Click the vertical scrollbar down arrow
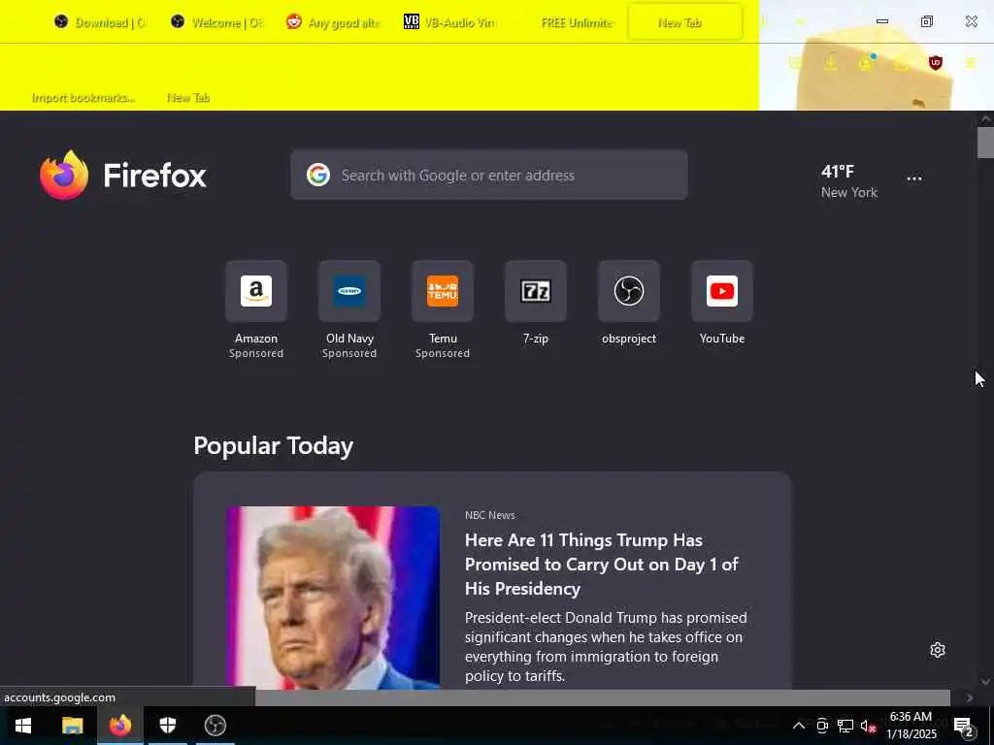Viewport: 994px width, 745px height. click(985, 682)
